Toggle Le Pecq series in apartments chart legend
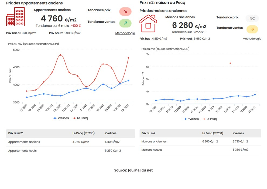 coord(80,118)
